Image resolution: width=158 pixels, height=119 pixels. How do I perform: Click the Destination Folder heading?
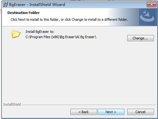[24, 13]
